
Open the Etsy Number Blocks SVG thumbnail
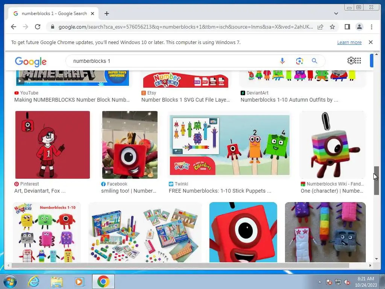(186, 79)
